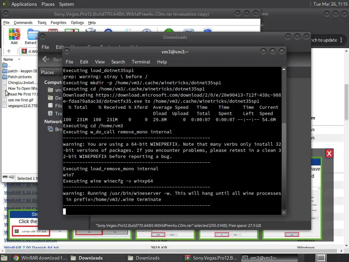Open the parent '..' folder in WinRAR

(5, 65)
